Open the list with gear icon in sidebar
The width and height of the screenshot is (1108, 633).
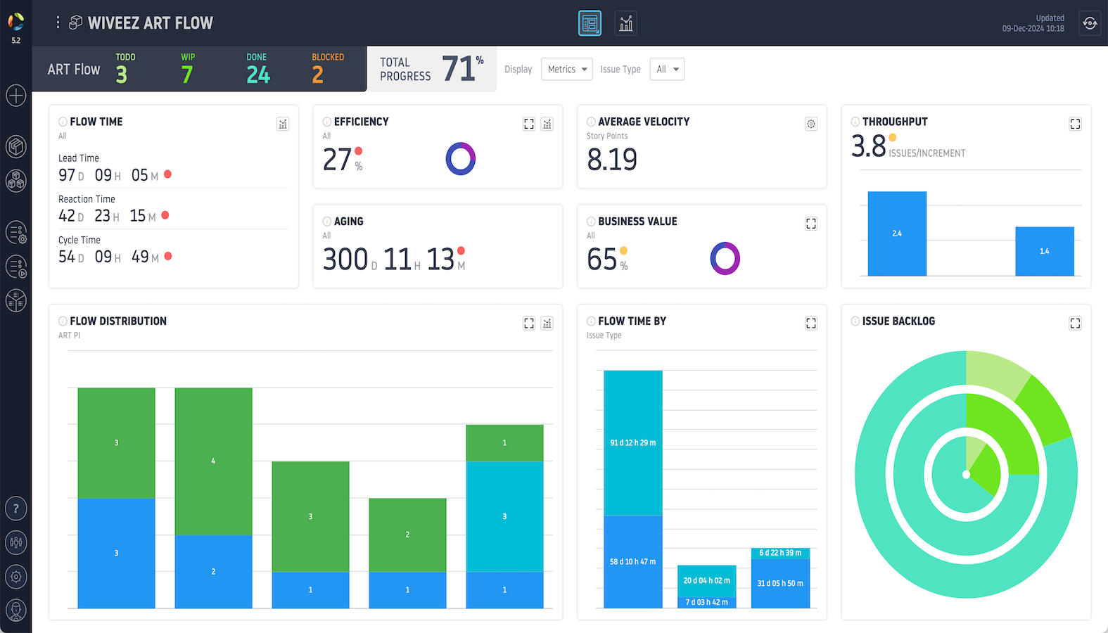coord(16,232)
